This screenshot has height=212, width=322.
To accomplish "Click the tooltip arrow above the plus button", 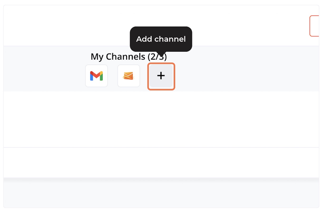I will tap(161, 54).
